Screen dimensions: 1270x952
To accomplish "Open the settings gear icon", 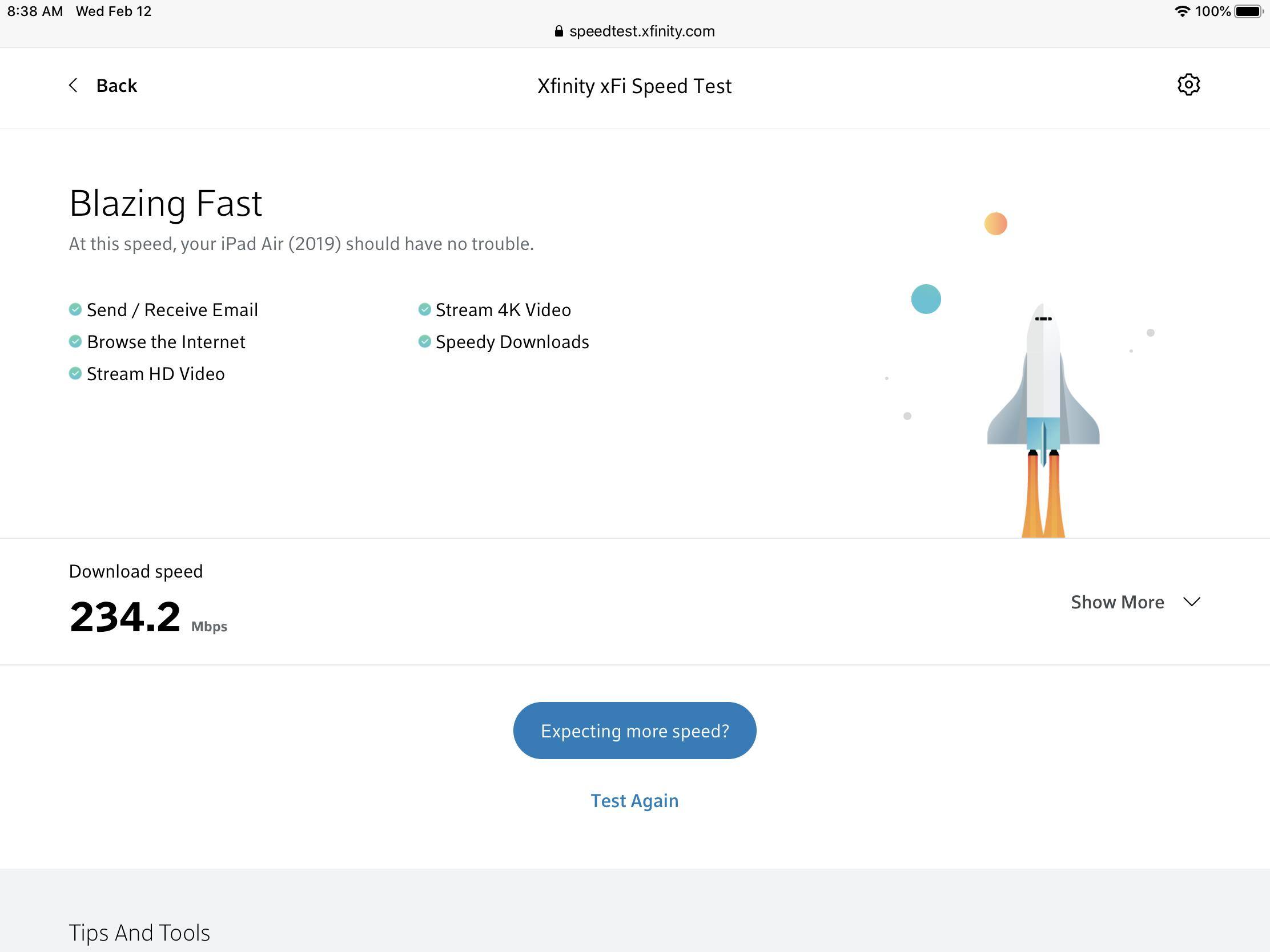I will pos(1188,85).
